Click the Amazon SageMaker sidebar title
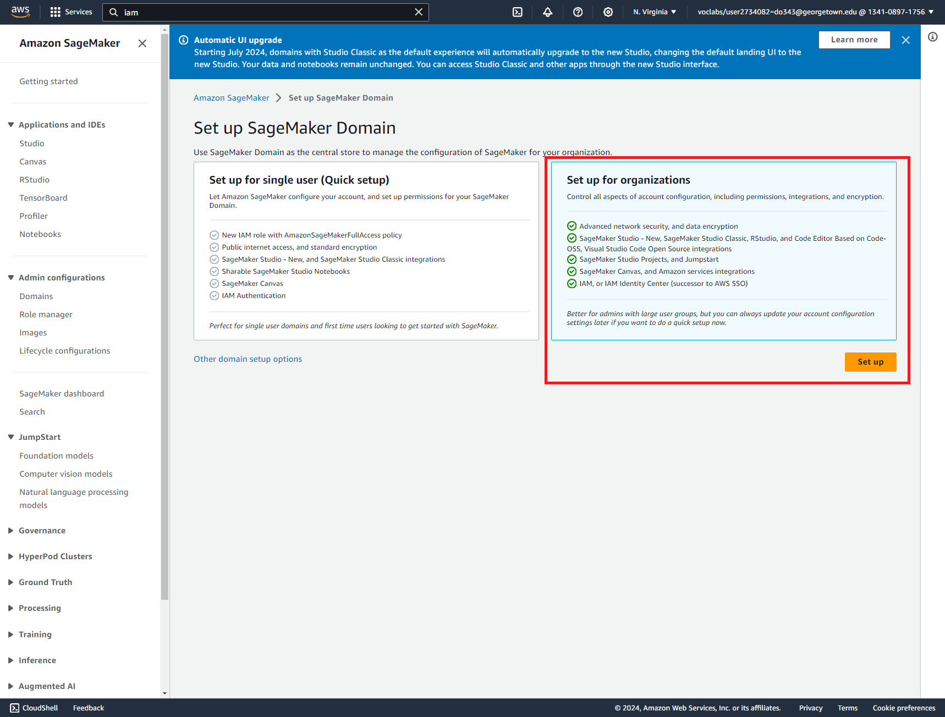Image resolution: width=945 pixels, height=717 pixels. pyautogui.click(x=70, y=43)
